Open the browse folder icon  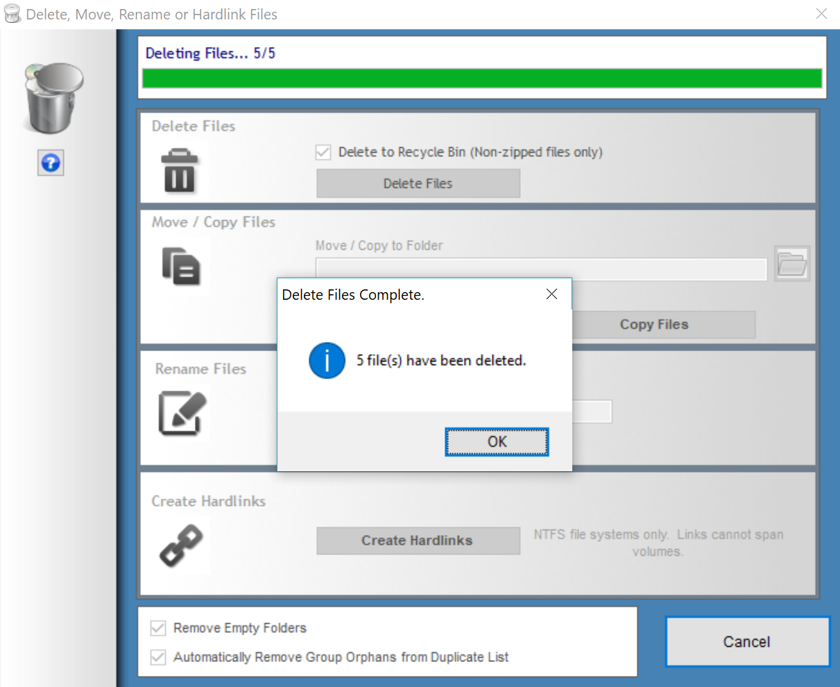791,264
